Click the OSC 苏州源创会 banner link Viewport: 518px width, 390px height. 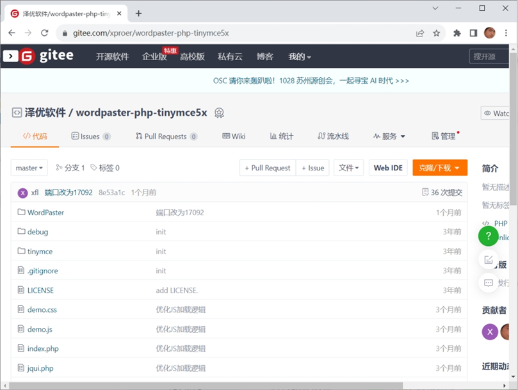[x=311, y=81]
